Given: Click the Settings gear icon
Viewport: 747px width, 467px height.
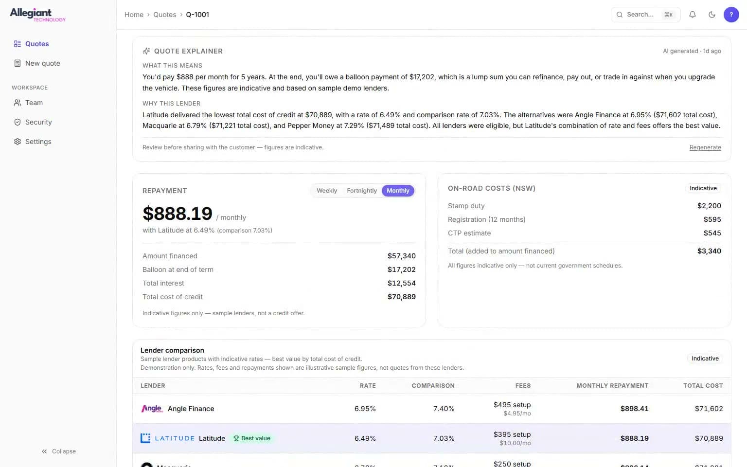Looking at the screenshot, I should [x=18, y=142].
